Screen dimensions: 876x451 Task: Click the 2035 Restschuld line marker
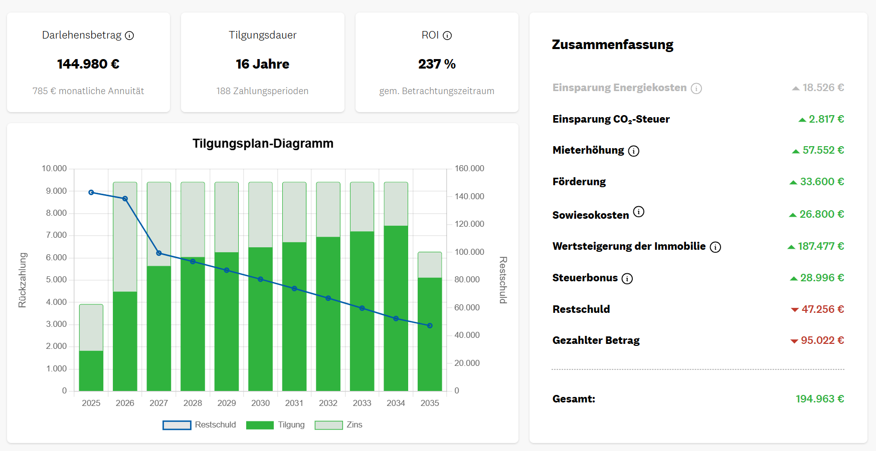coord(430,326)
